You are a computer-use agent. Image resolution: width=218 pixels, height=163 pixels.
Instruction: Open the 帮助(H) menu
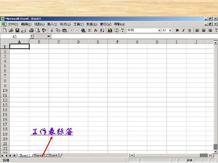point(119,24)
